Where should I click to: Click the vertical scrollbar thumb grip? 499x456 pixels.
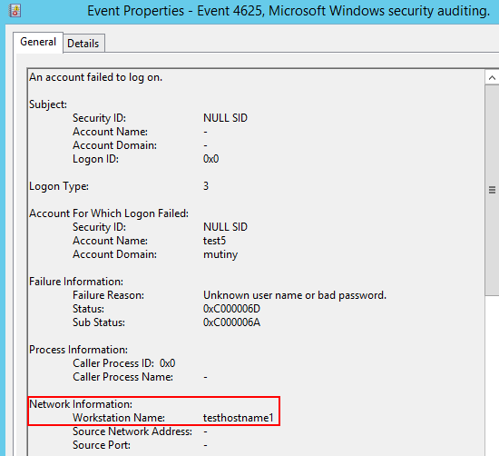coord(492,190)
